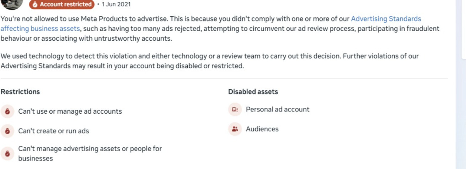Click Can't use or manage ad accounts text

[x=70, y=111]
